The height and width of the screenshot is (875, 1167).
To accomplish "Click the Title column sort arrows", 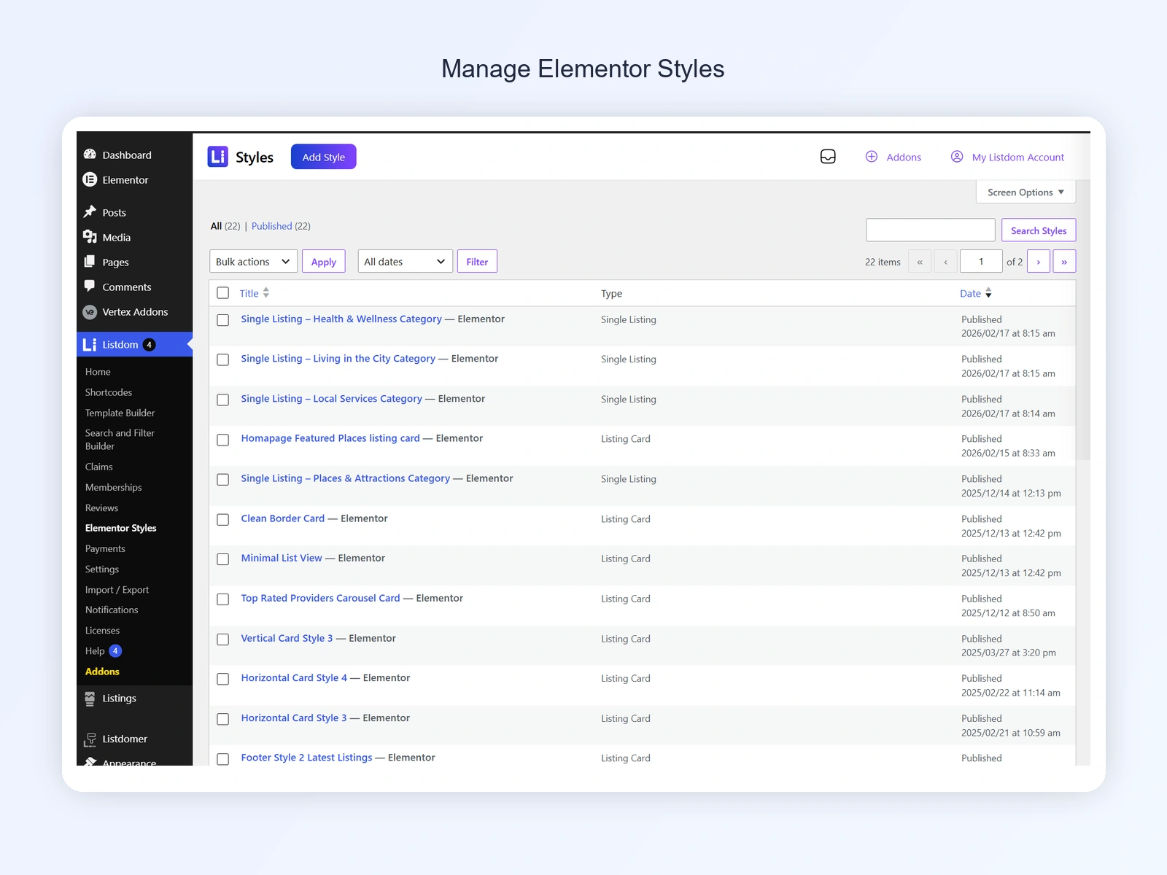I will [x=266, y=292].
